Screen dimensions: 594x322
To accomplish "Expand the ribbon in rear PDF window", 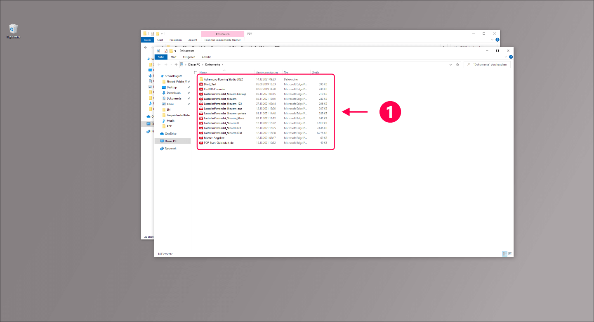I will point(492,40).
